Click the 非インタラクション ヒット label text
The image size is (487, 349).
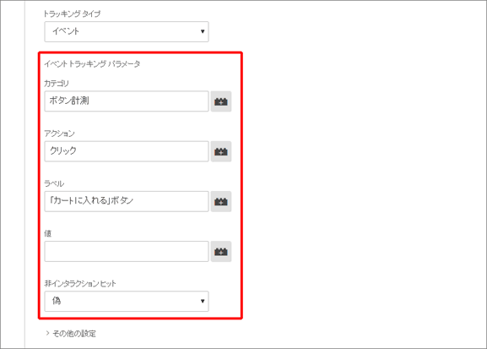click(x=80, y=283)
